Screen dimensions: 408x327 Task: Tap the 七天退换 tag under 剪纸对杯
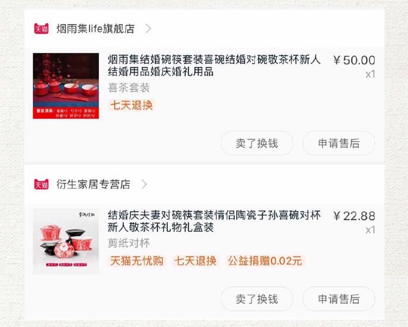coord(196,261)
